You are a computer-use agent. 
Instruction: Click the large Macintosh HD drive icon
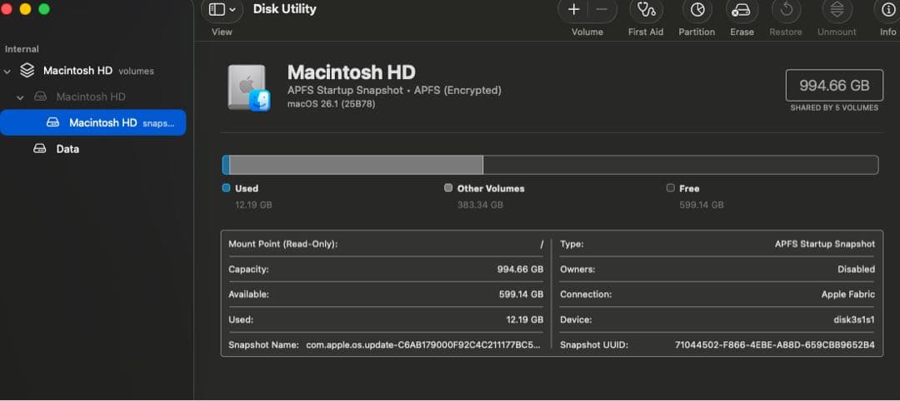248,87
